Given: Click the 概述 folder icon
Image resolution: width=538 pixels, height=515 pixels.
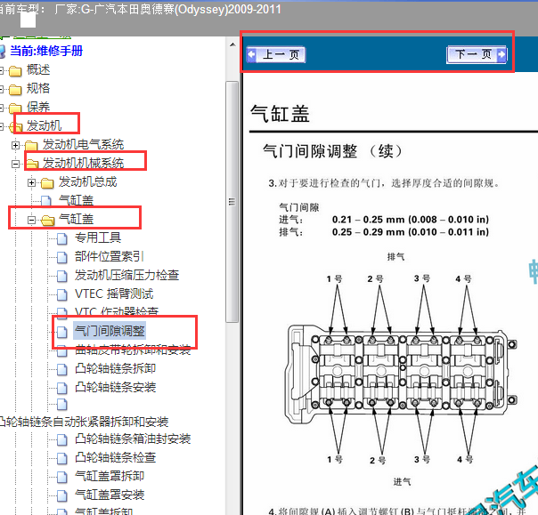Looking at the screenshot, I should (15, 71).
